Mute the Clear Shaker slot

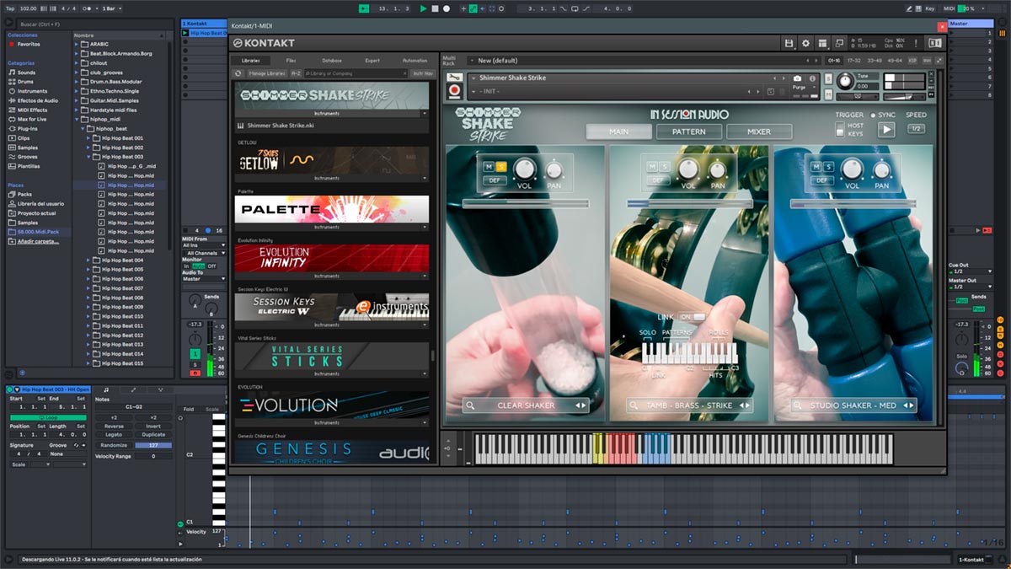click(489, 166)
